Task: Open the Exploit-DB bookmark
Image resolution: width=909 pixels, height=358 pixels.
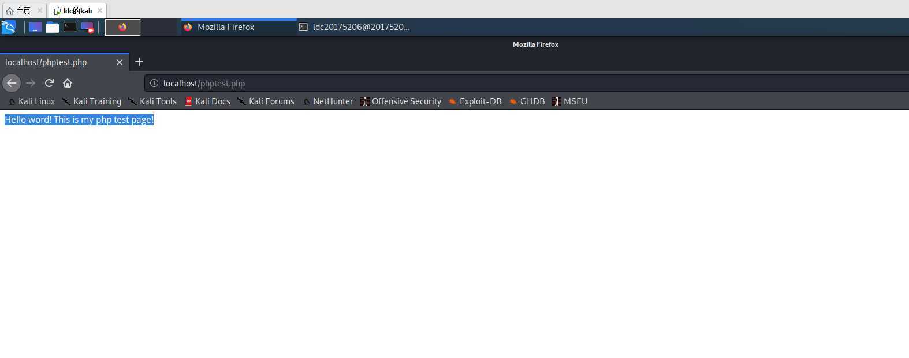Action: coord(475,101)
